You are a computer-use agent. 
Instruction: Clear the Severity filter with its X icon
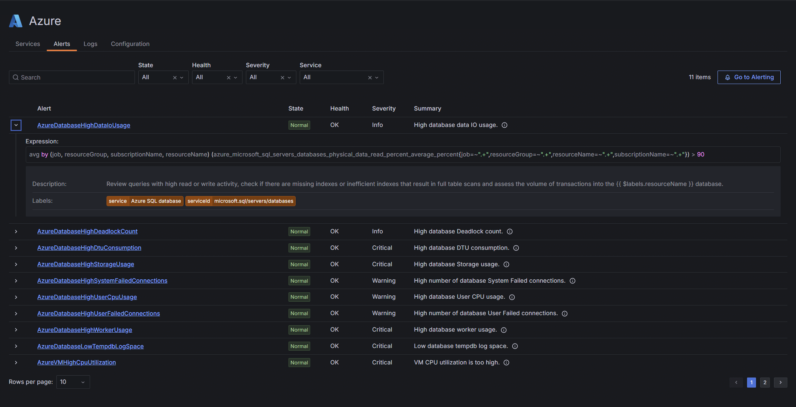282,77
